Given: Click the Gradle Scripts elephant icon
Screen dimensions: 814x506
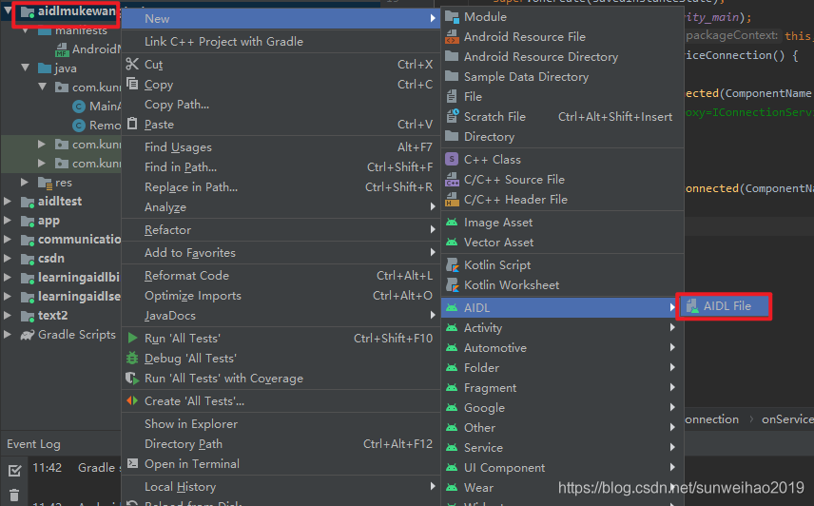Looking at the screenshot, I should (27, 335).
